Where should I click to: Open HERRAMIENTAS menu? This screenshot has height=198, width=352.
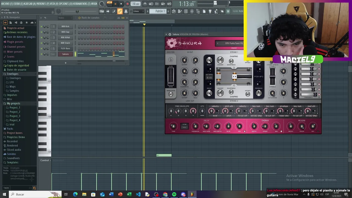(x=82, y=4)
